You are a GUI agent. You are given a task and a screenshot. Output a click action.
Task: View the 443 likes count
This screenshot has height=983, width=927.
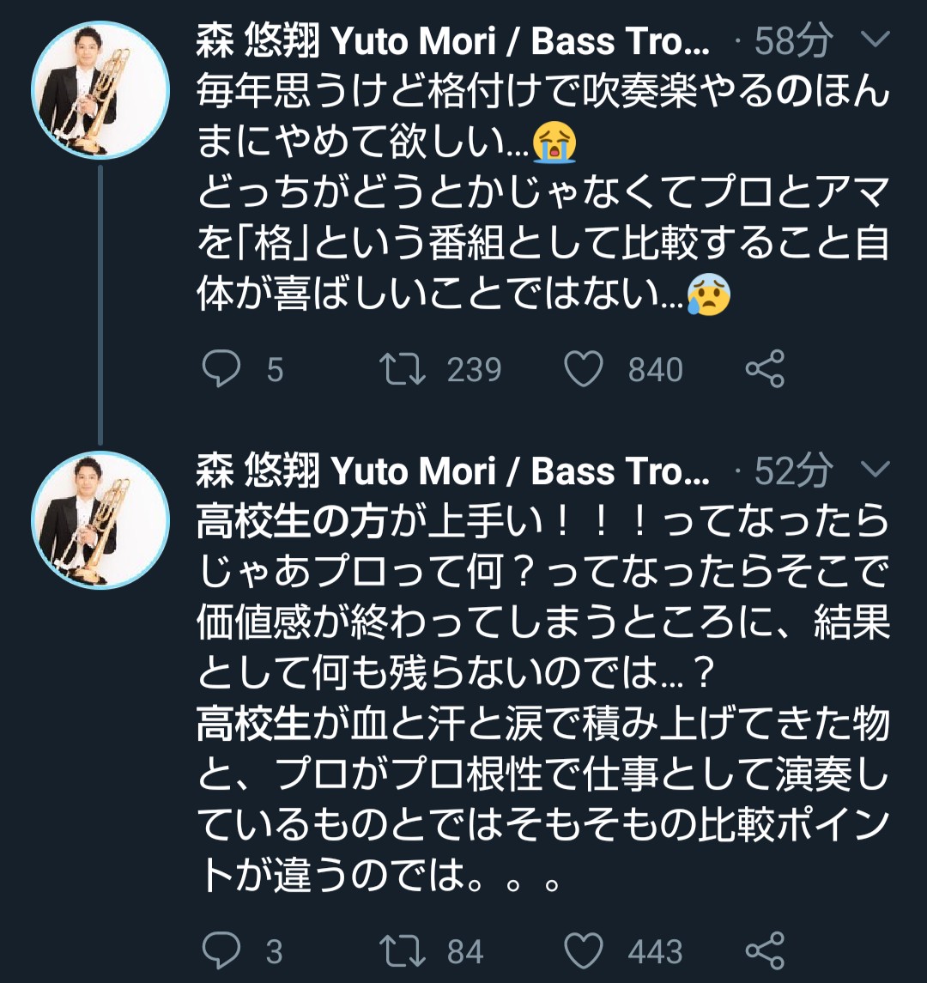pos(656,951)
